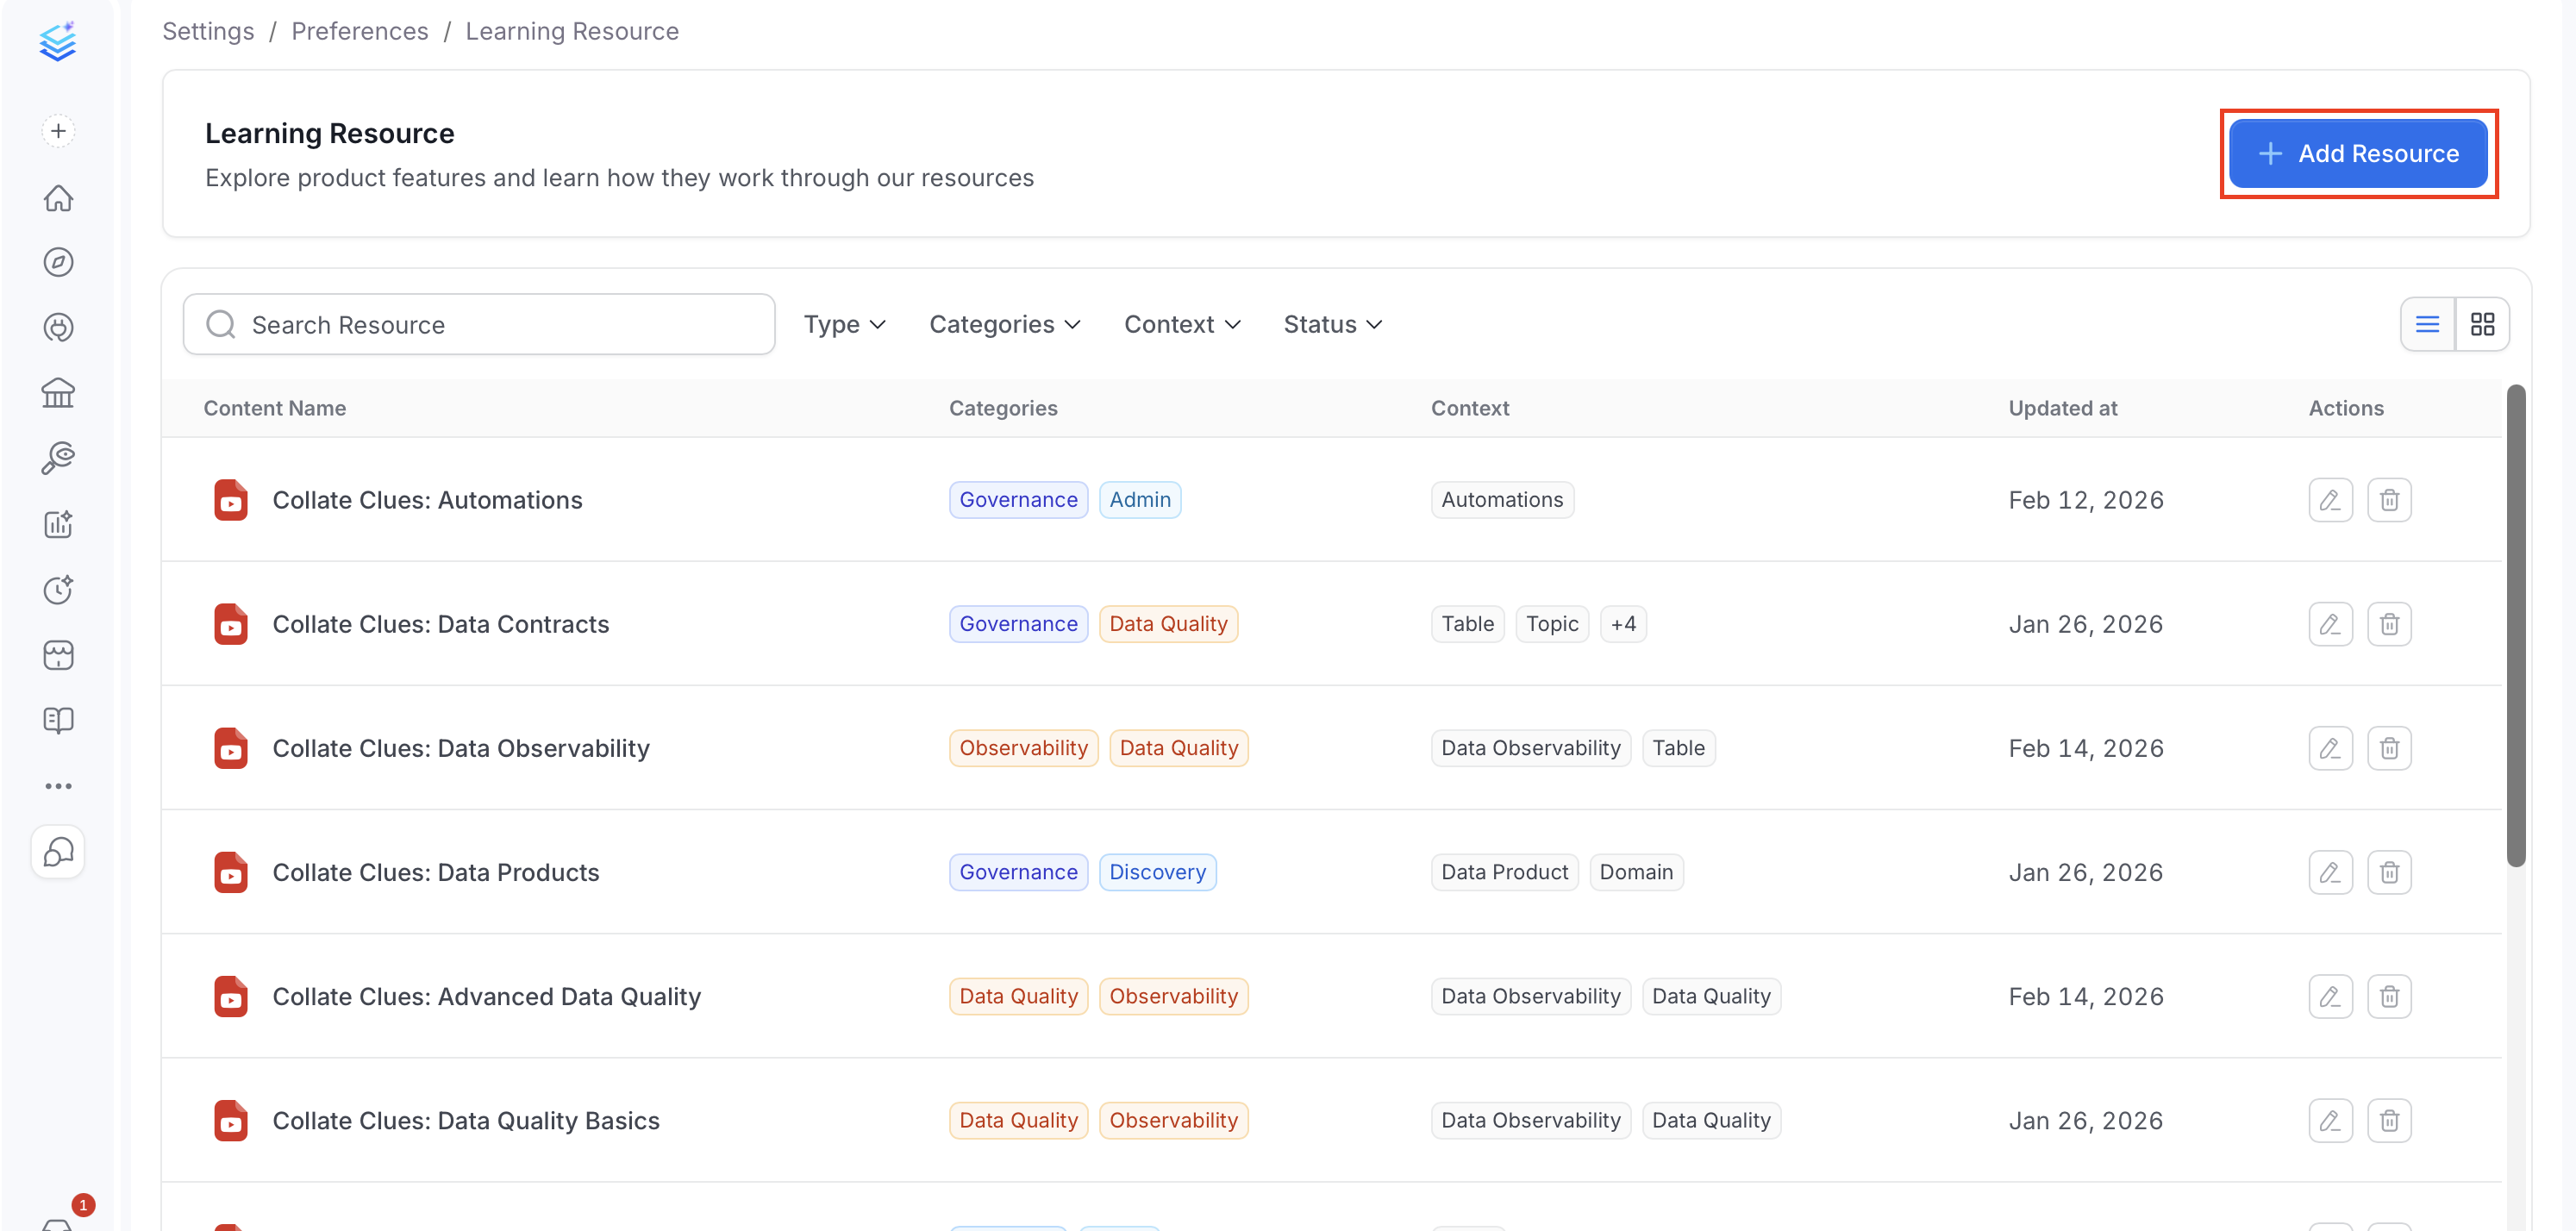The width and height of the screenshot is (2576, 1231).
Task: Expand the Status filter dropdown
Action: point(1333,324)
